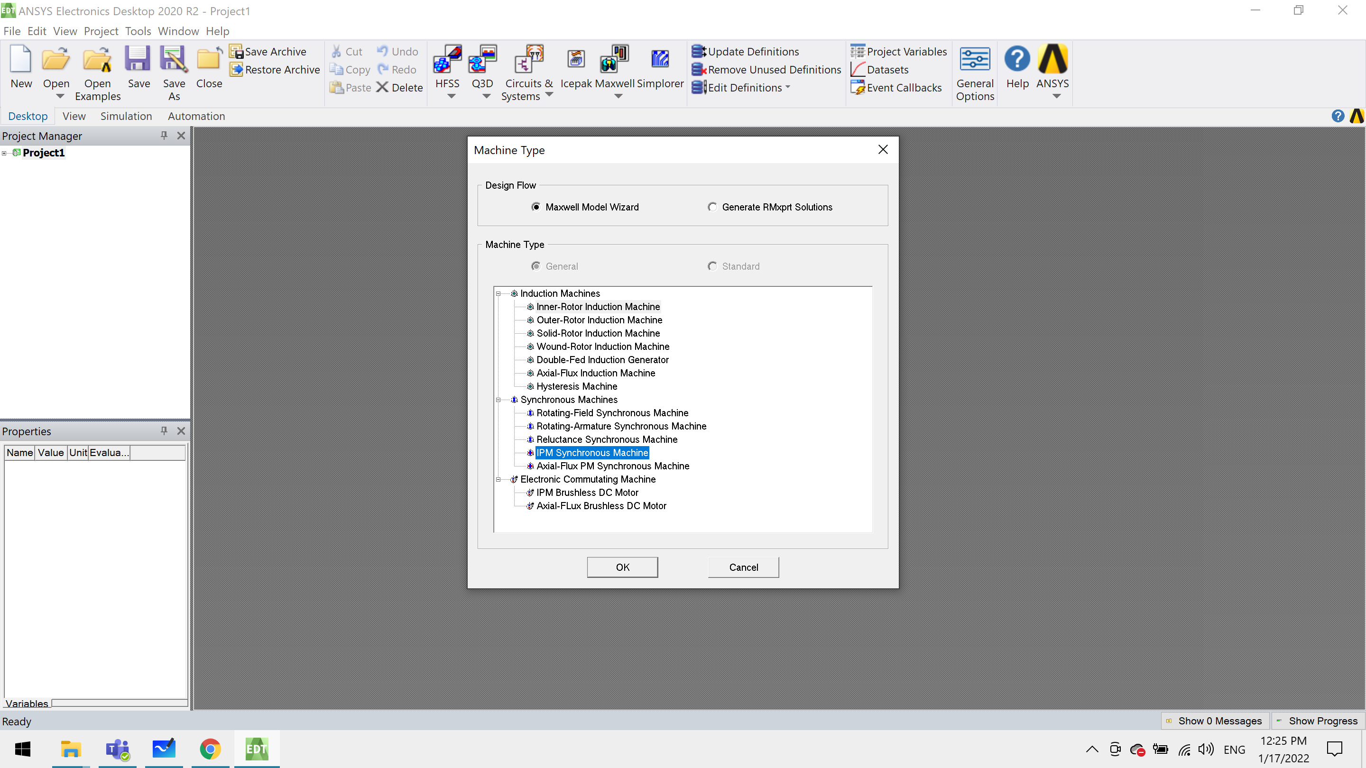This screenshot has width=1366, height=768.
Task: Click Update Definitions
Action: coord(745,51)
